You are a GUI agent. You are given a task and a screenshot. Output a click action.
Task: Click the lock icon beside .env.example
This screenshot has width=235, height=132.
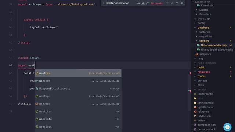(195, 103)
